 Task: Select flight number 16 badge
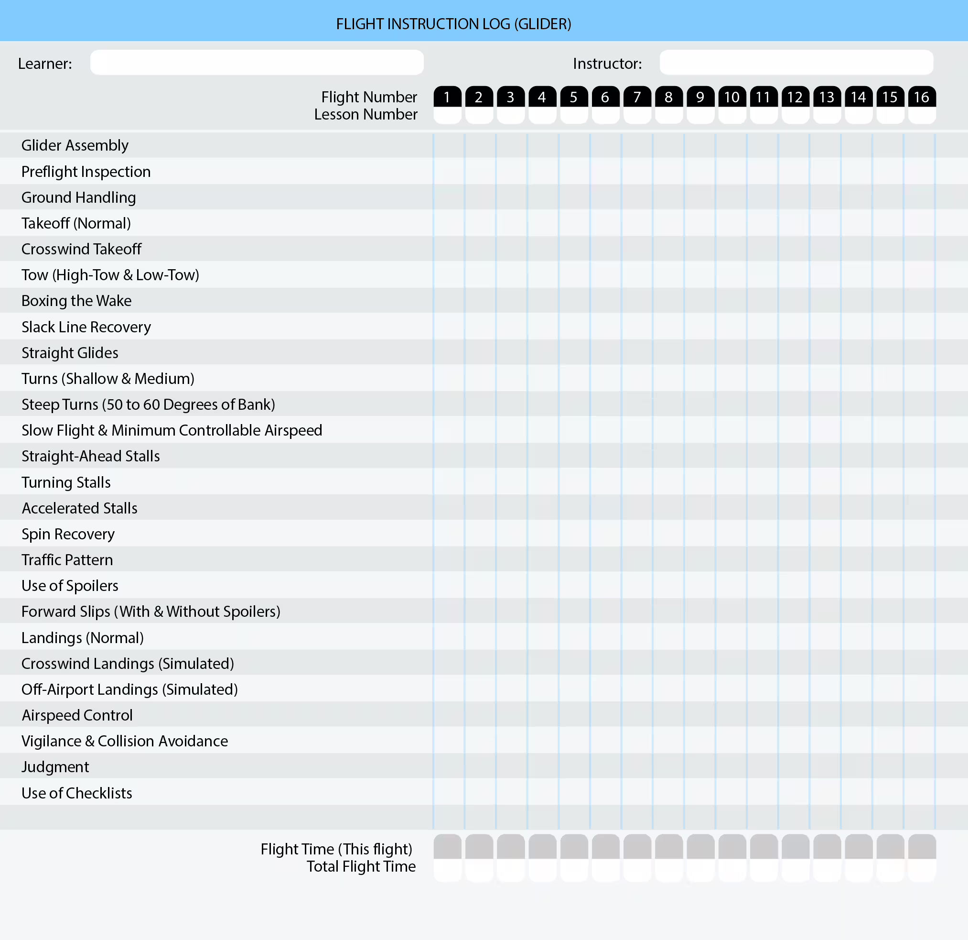[922, 97]
